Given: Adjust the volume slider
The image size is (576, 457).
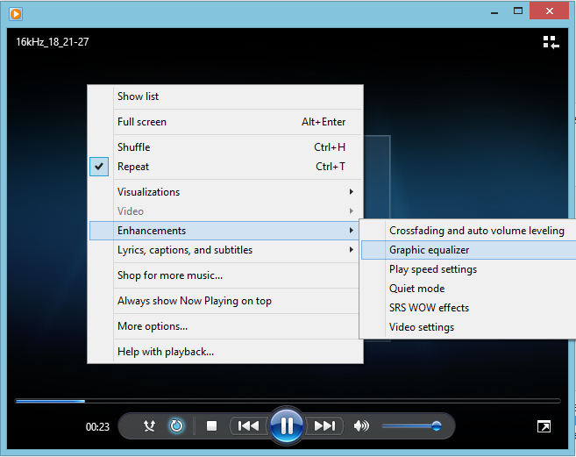Looking at the screenshot, I should pos(411,426).
